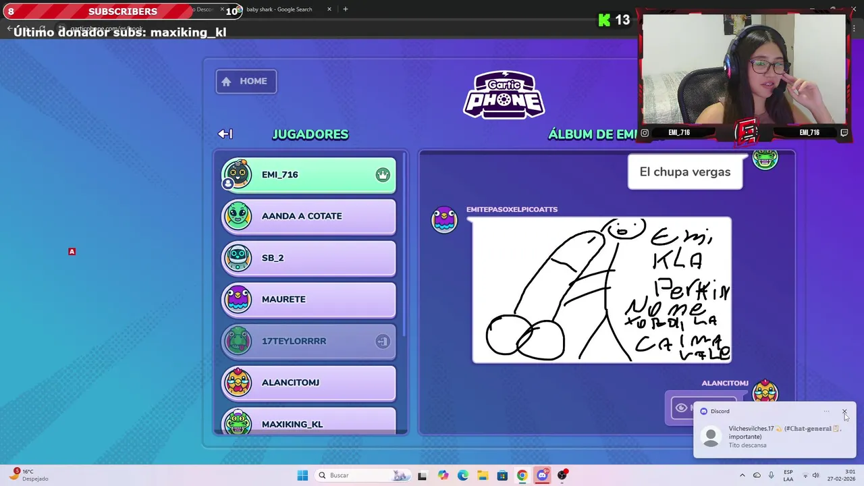
Task: Open Discord from the taskbar
Action: pyautogui.click(x=542, y=475)
